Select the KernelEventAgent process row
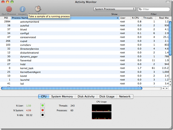Screen dimensions: 173x130 (x=85, y=72)
